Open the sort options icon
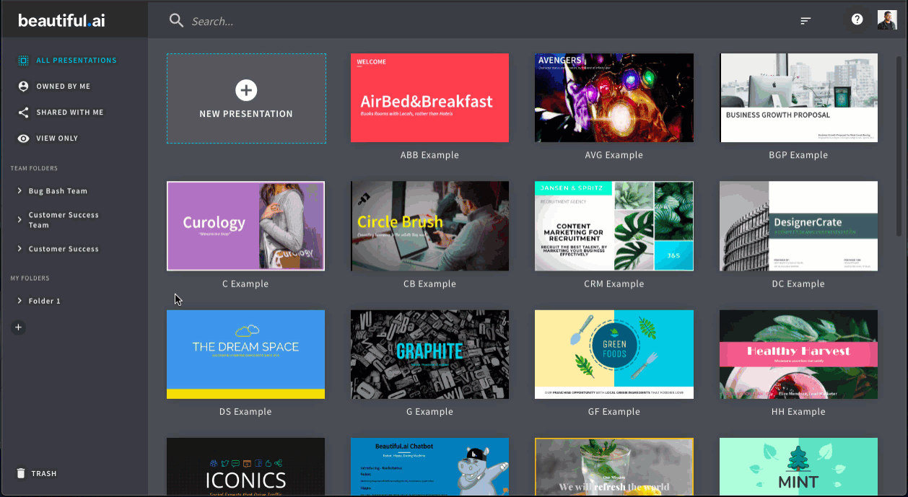The image size is (908, 497). click(x=806, y=21)
